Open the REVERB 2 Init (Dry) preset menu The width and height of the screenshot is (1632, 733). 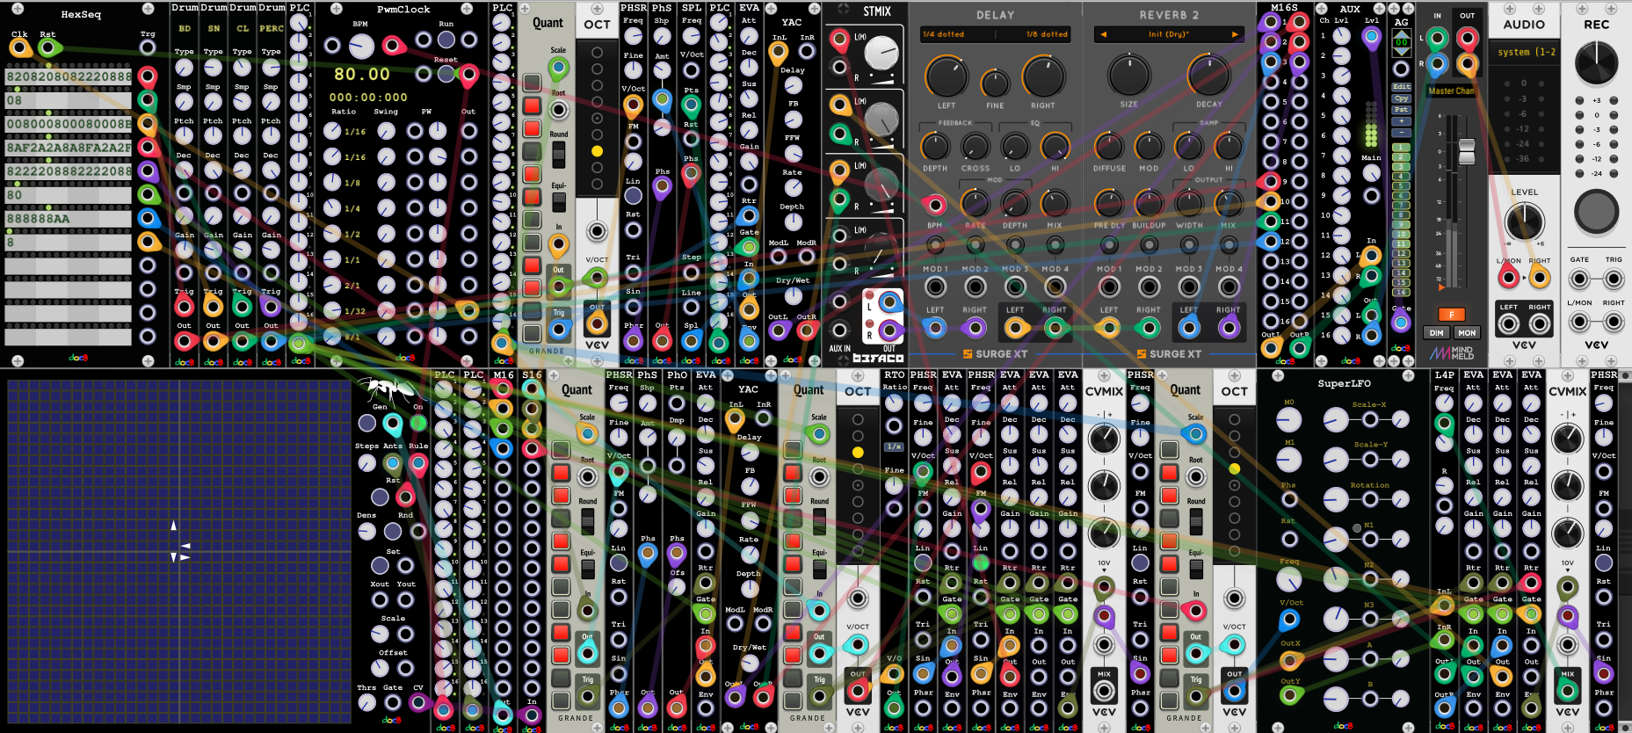tap(1169, 34)
